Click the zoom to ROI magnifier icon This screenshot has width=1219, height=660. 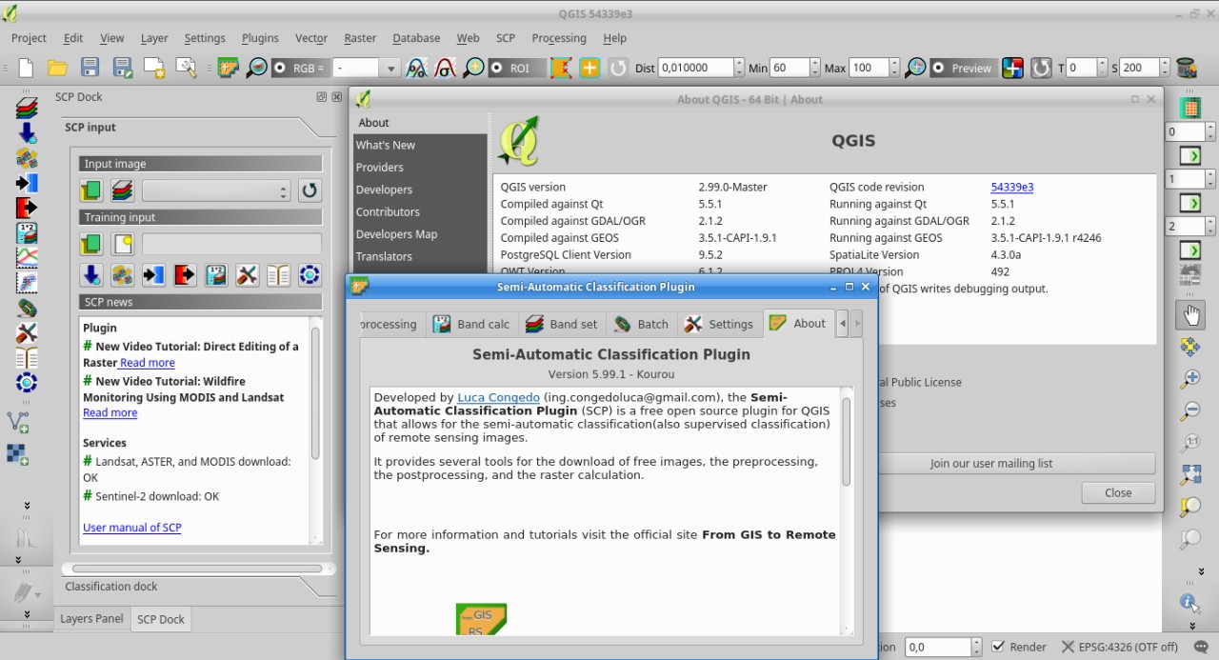473,68
